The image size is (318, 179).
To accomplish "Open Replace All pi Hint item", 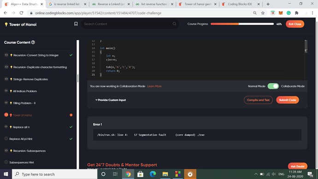I will tap(21, 139).
